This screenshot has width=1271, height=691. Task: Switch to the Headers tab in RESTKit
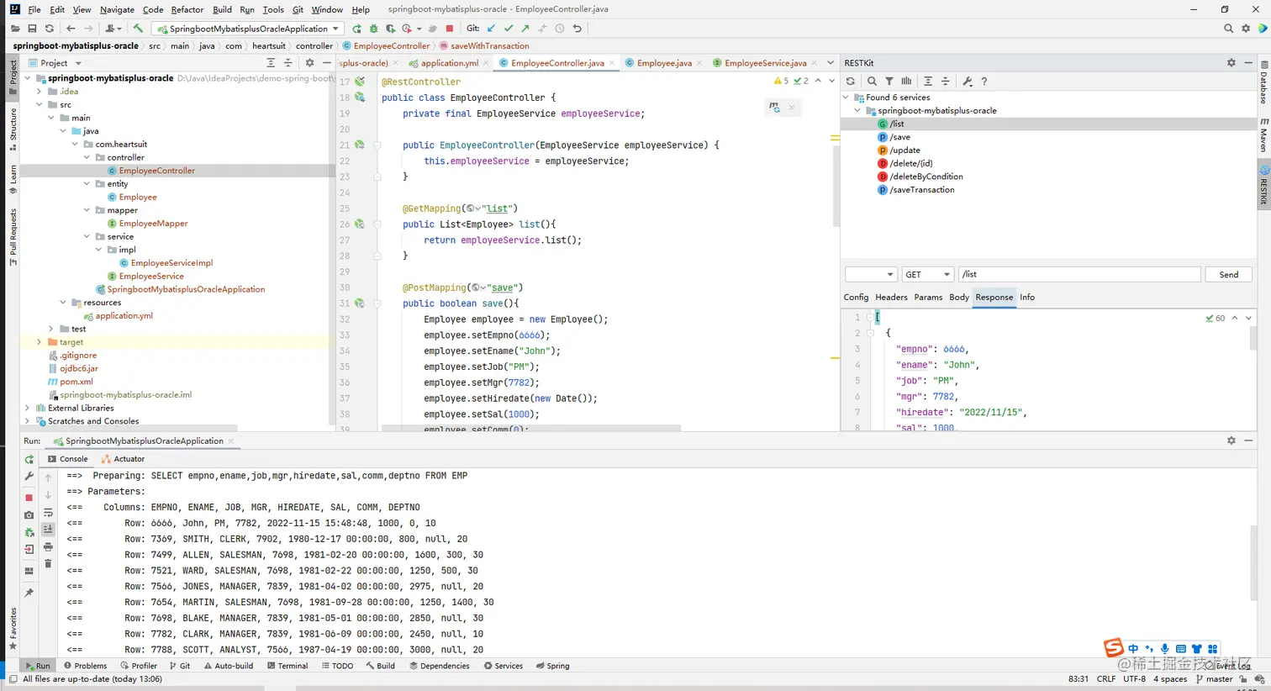[x=891, y=298]
